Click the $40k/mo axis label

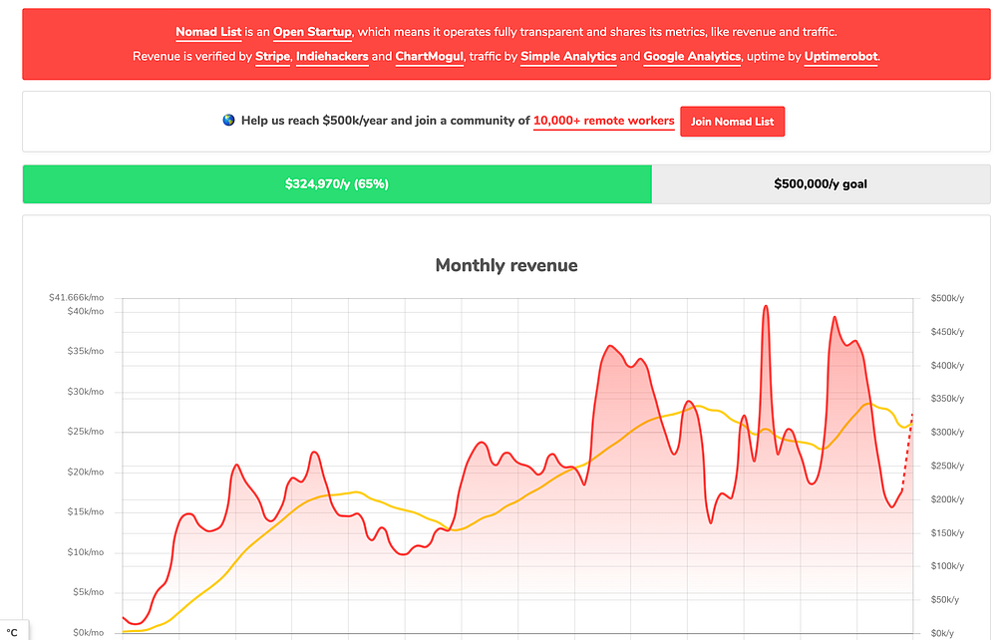(85, 311)
